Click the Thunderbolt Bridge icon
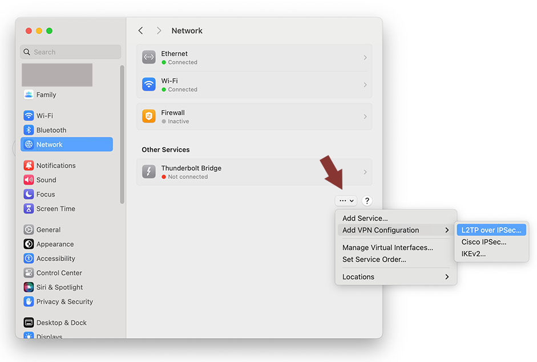Screen dimensions: 537x362 (x=149, y=172)
